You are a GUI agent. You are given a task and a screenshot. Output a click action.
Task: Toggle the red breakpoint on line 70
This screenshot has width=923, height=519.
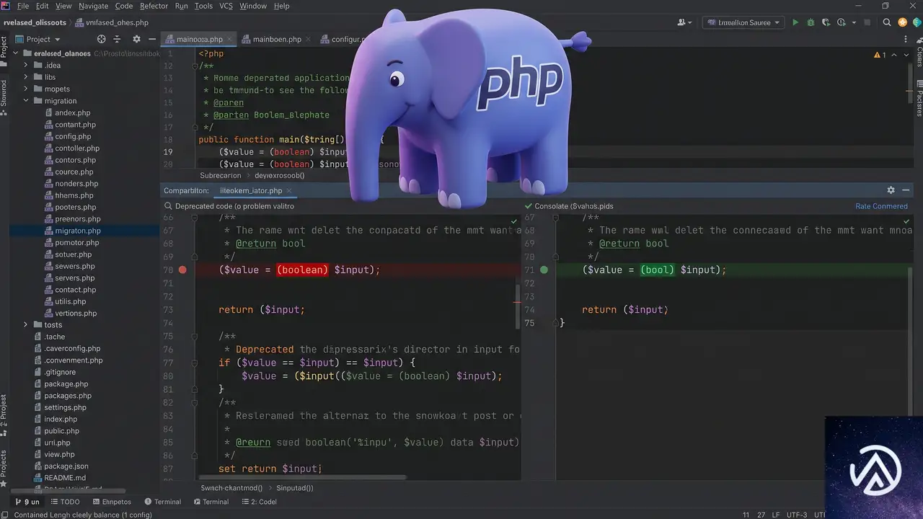182,270
